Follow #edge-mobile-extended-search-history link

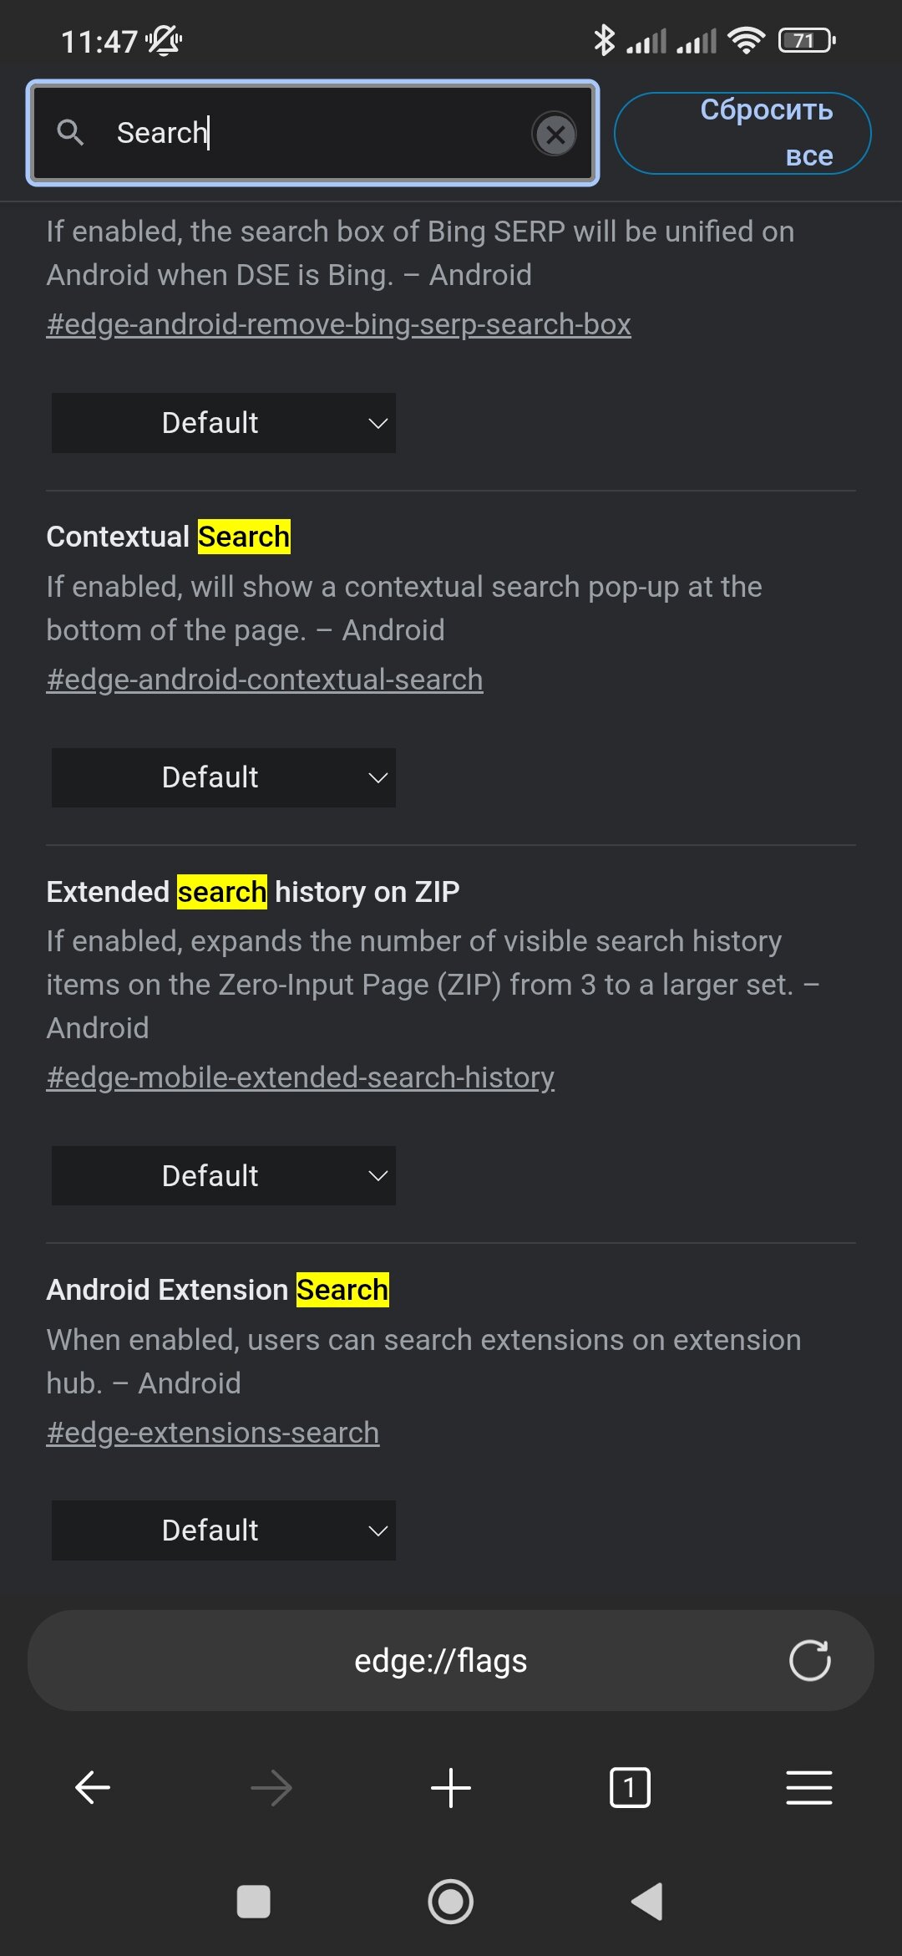coord(300,1077)
